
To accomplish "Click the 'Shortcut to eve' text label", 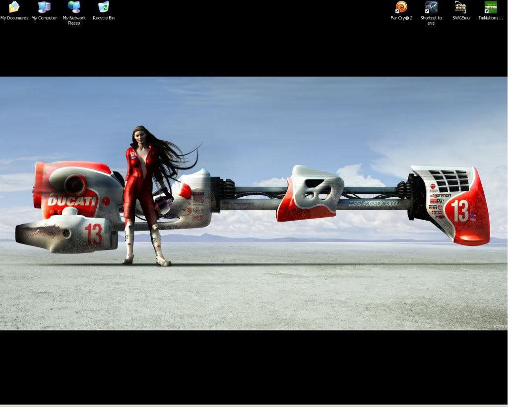I will coord(431,20).
